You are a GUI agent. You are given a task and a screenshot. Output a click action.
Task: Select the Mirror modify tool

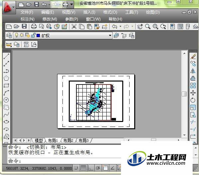coord(193,71)
